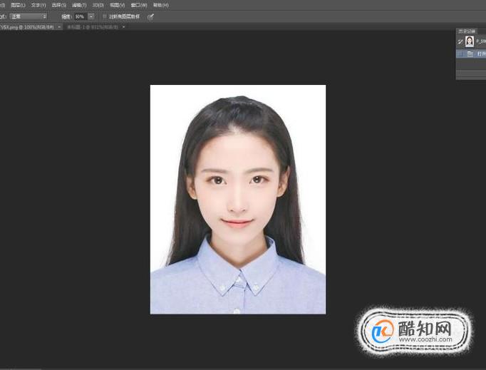The width and height of the screenshot is (486, 370).
Task: Click the portrait photo on the canvas
Action: (238, 200)
